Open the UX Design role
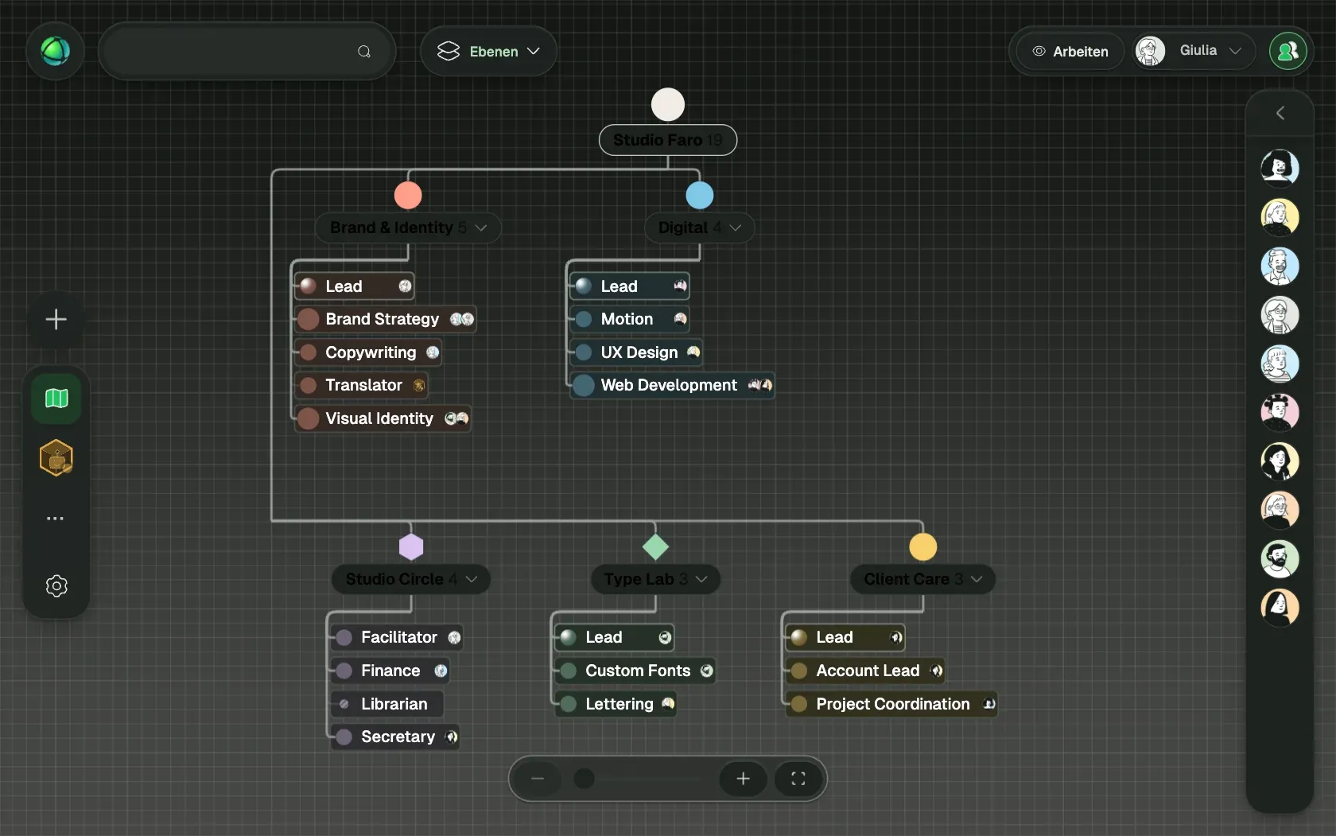Screen dimensions: 1336x836 (637, 352)
